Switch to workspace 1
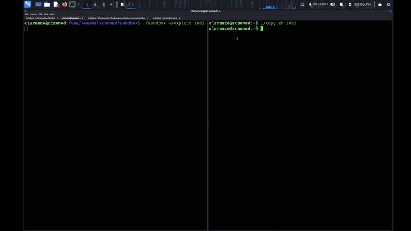The image size is (411, 231). coord(87,4)
